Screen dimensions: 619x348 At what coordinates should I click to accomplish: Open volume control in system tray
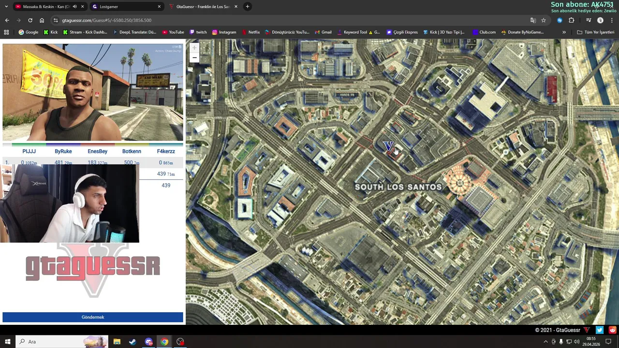coord(576,342)
